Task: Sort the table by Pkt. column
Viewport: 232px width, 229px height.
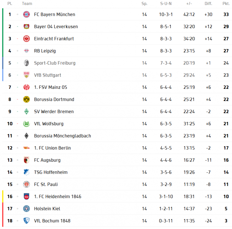Action: click(226, 4)
